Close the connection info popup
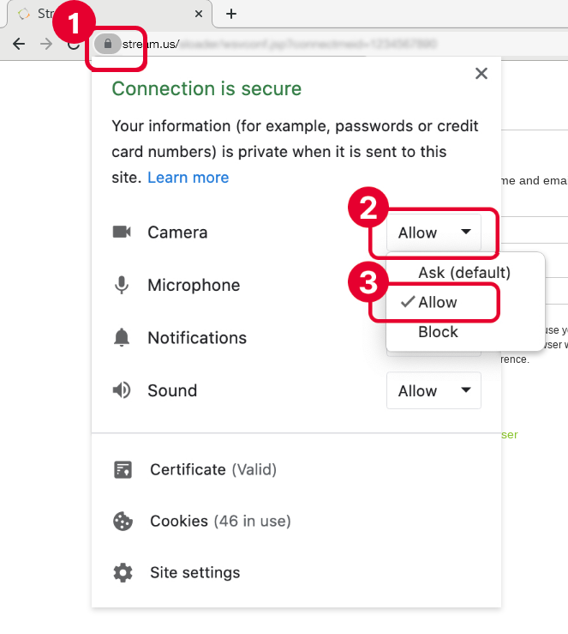 point(481,74)
